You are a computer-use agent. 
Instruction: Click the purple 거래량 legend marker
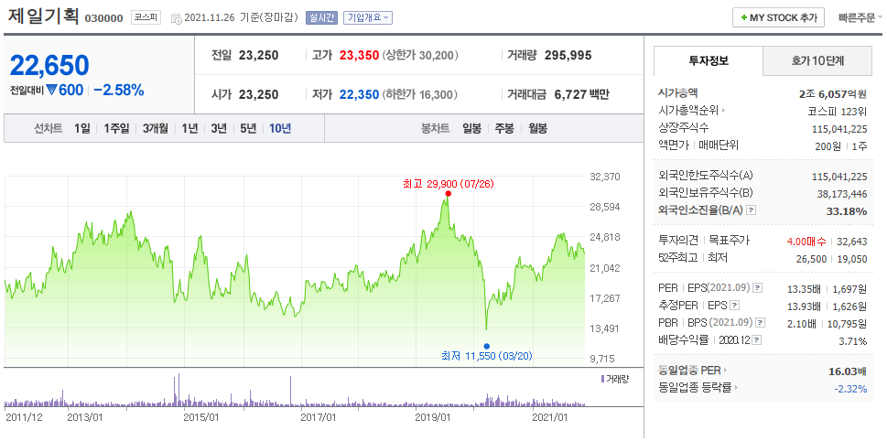(602, 378)
